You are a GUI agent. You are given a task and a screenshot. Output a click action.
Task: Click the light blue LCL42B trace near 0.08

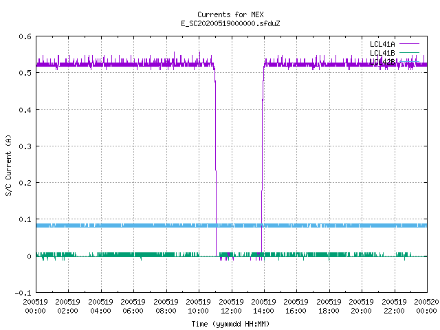pos(232,225)
